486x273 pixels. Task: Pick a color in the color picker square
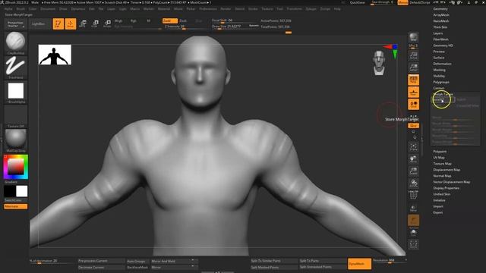pos(16,167)
